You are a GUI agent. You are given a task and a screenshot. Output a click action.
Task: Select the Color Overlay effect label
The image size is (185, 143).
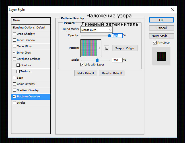[26, 84]
